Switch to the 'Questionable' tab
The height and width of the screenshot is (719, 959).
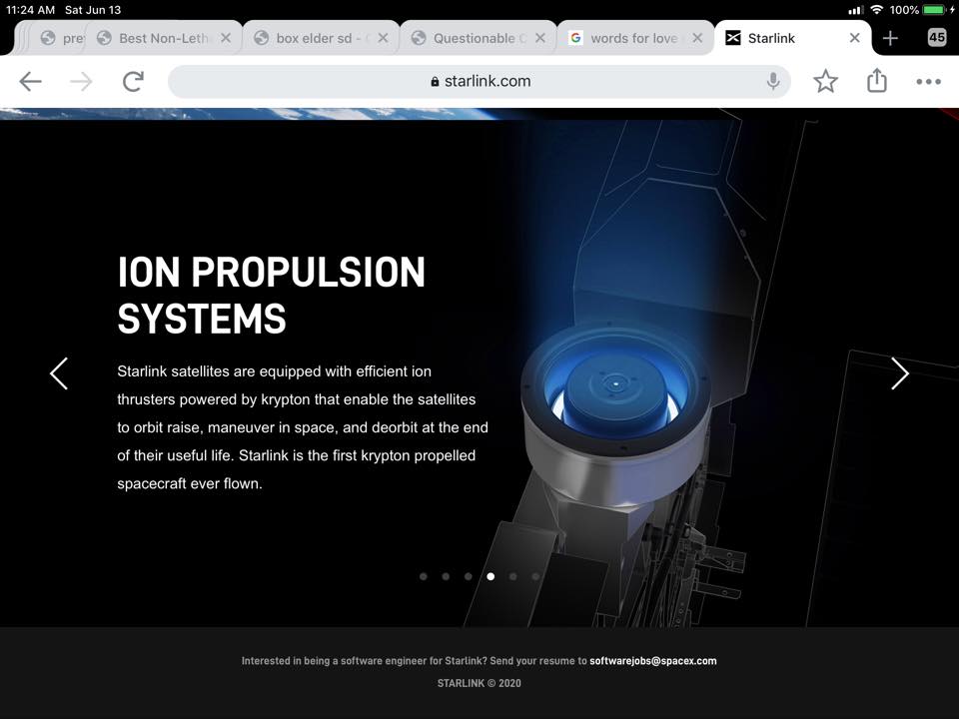coord(479,38)
